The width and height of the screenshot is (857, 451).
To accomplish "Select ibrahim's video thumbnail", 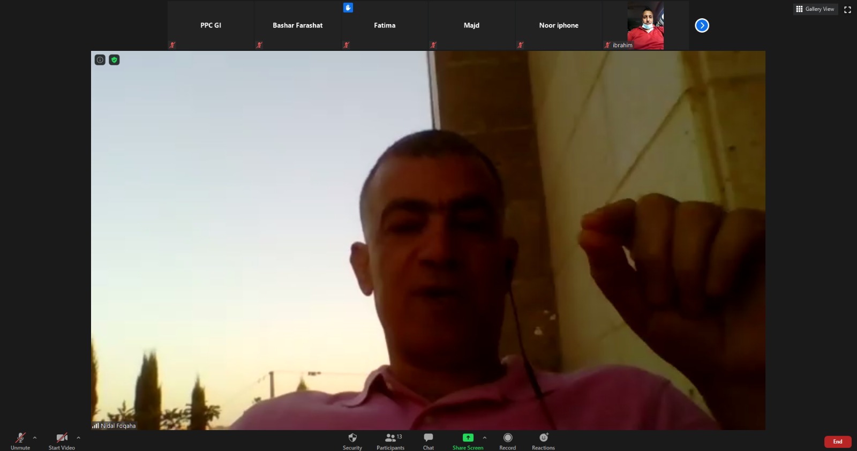I will coord(645,25).
